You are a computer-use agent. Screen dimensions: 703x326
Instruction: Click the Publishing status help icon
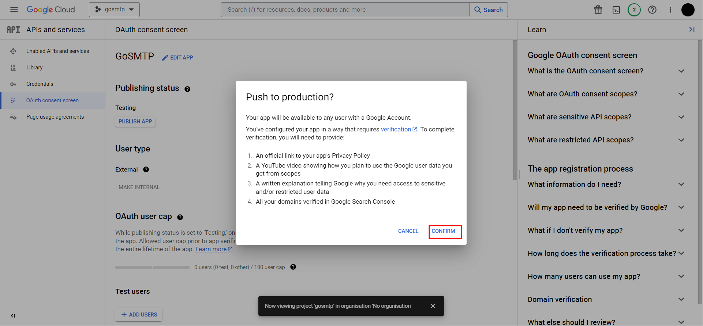(x=187, y=89)
